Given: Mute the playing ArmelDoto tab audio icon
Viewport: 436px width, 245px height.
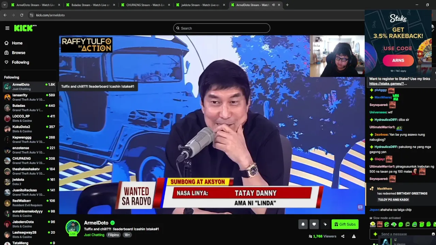Looking at the screenshot, I should [x=273, y=5].
